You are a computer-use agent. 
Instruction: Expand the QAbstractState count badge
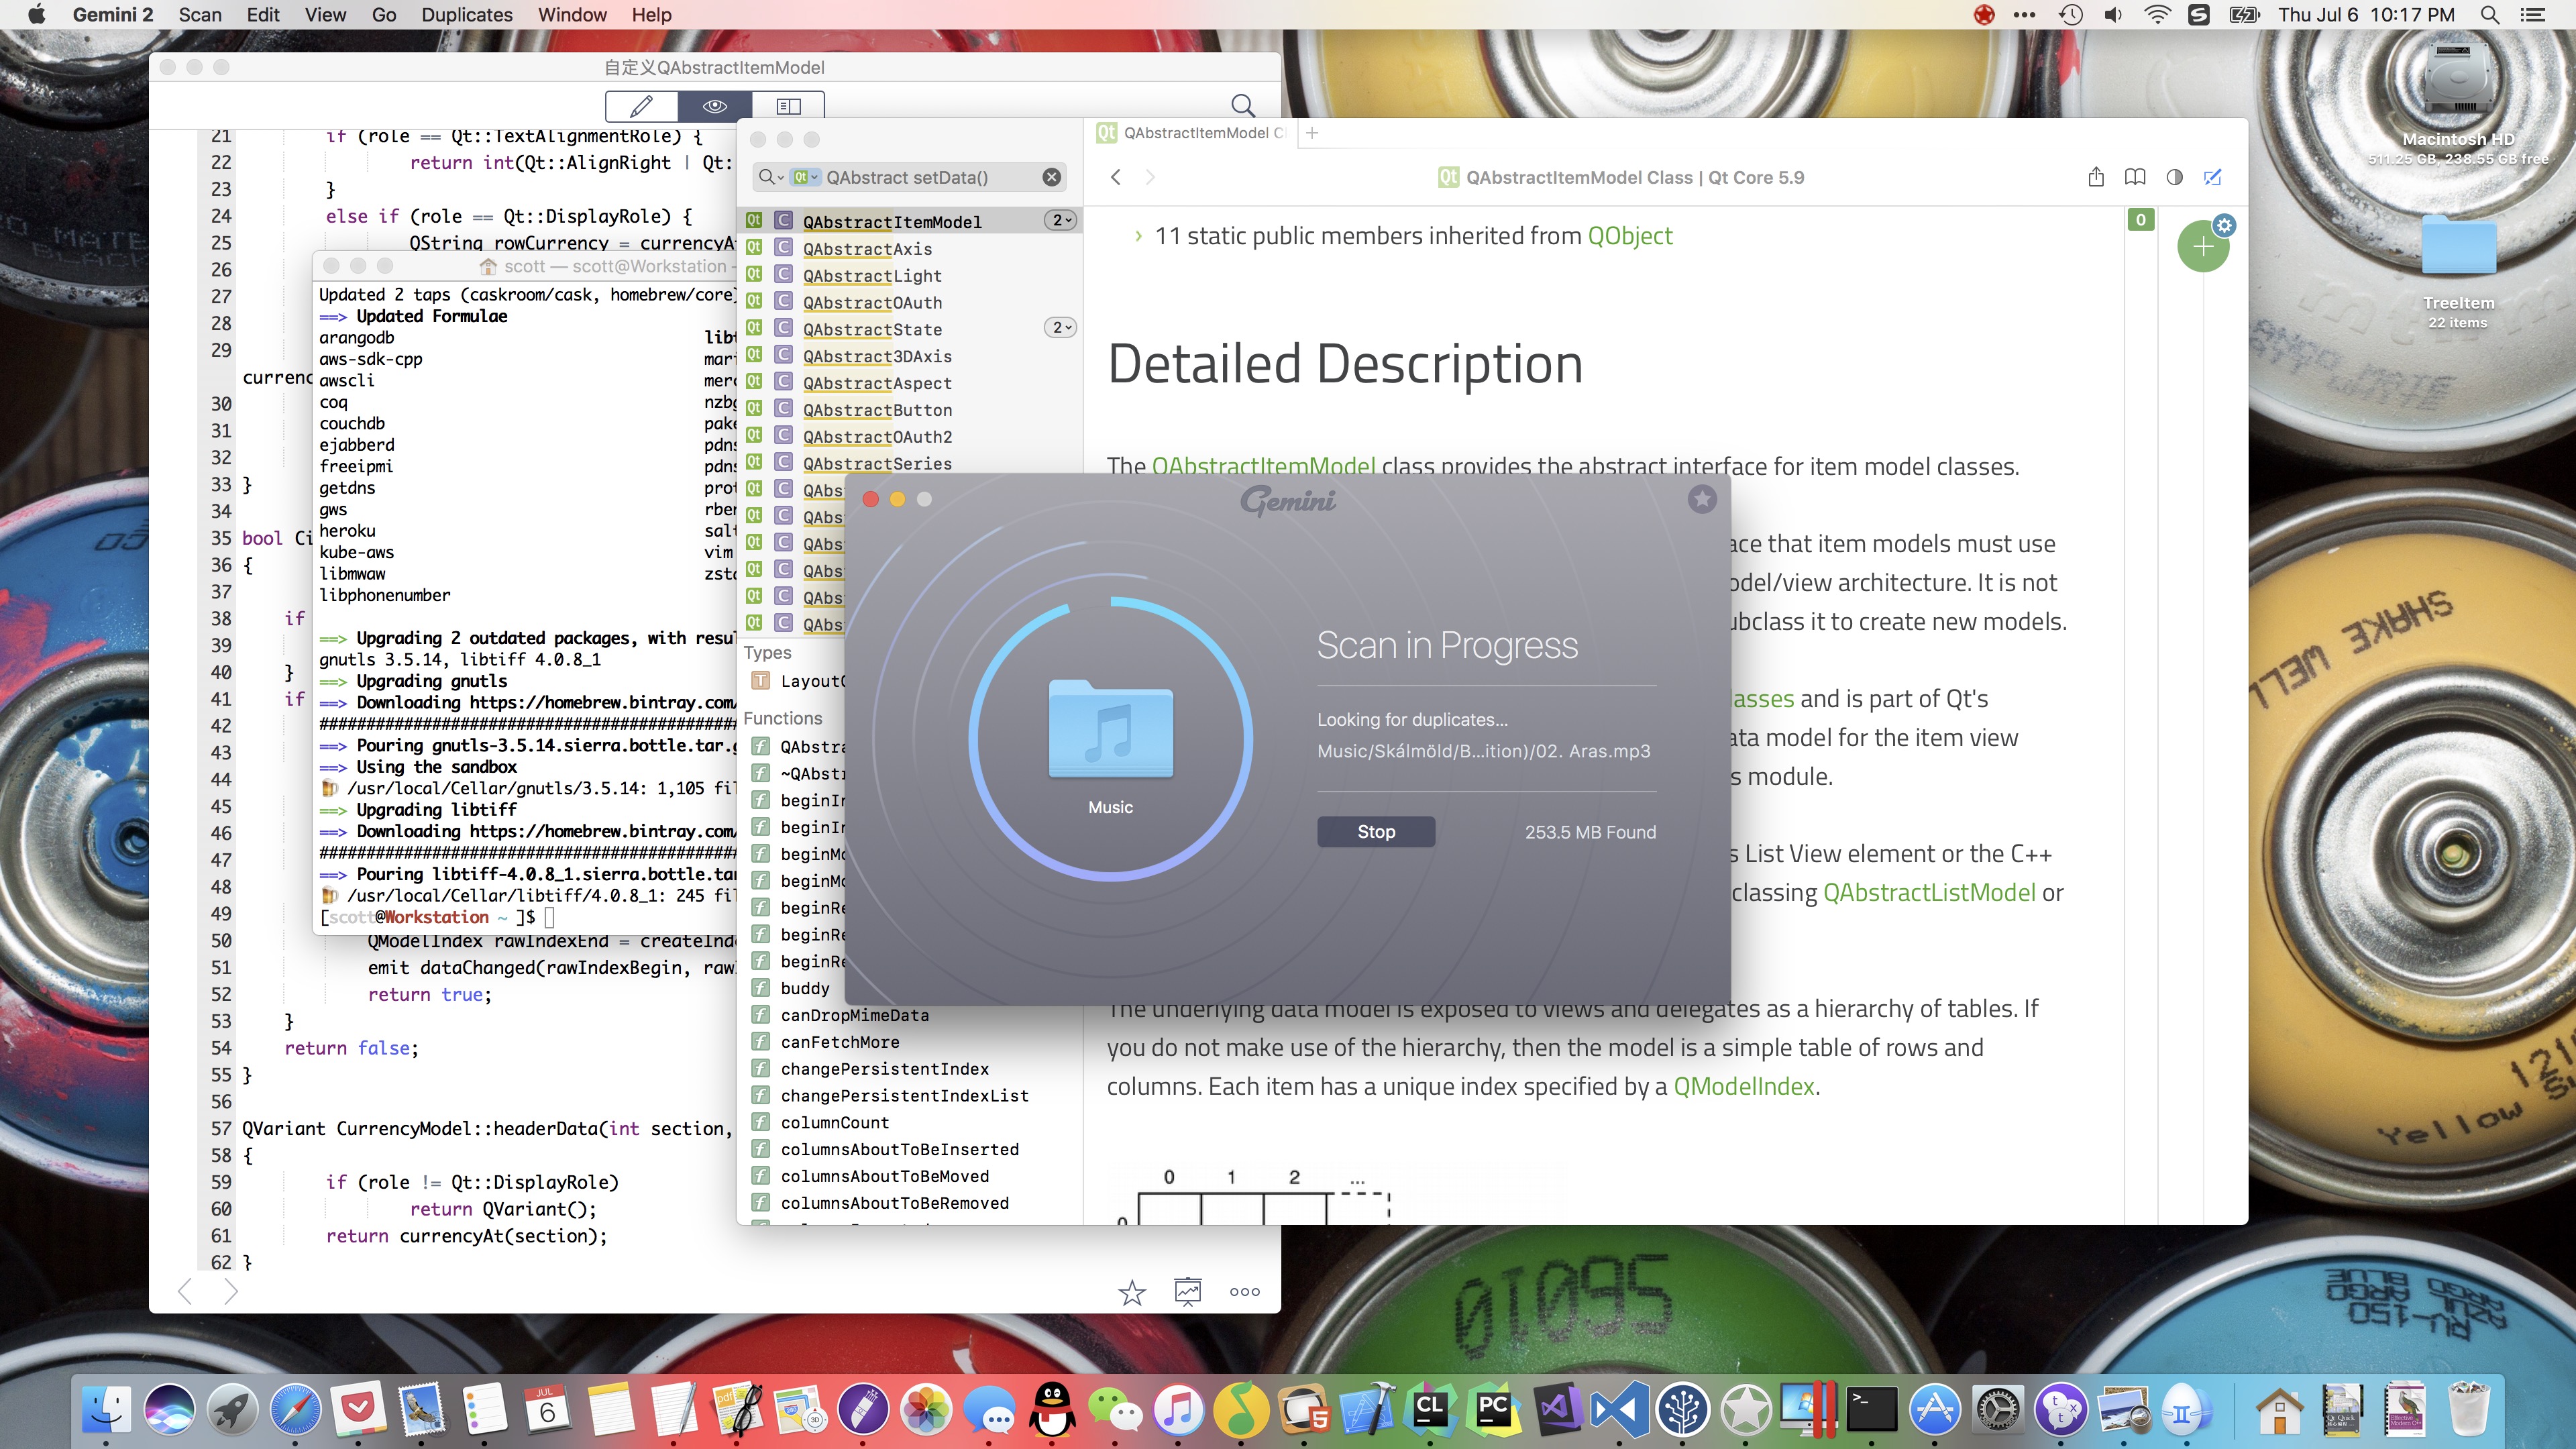[x=1060, y=328]
